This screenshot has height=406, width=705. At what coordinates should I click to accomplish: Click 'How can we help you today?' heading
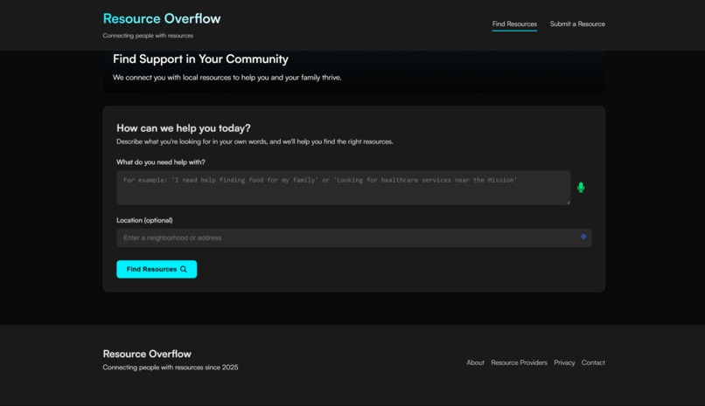184,128
